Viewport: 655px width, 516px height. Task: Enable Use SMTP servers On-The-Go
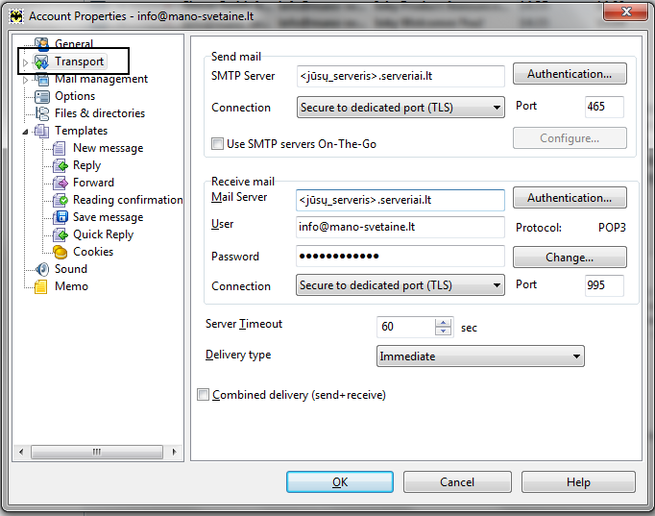pos(217,144)
